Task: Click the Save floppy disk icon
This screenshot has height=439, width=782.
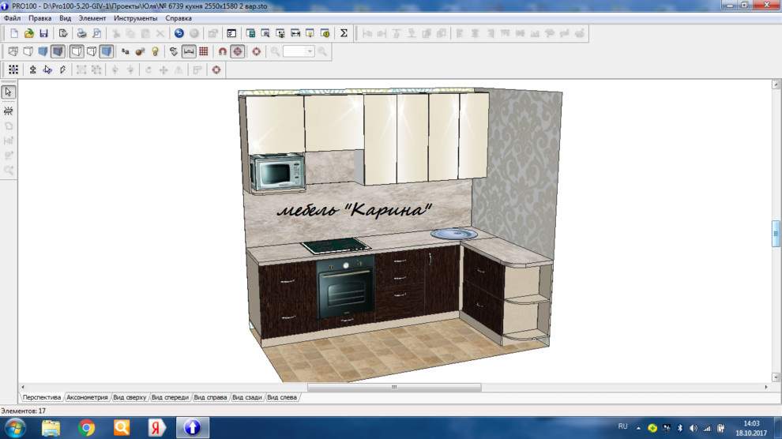Action: (x=43, y=33)
